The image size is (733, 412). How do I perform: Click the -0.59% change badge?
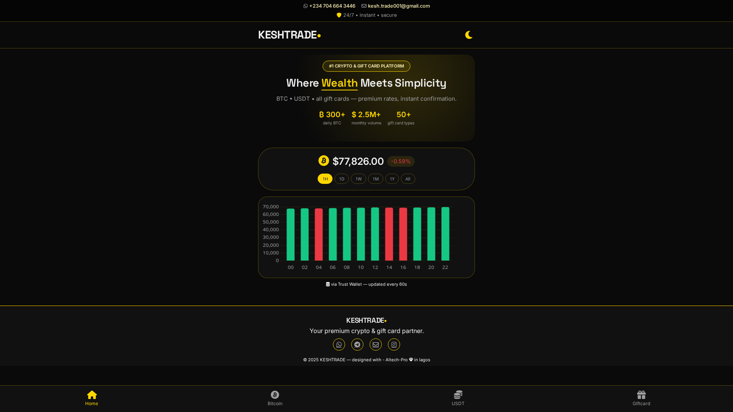[401, 161]
